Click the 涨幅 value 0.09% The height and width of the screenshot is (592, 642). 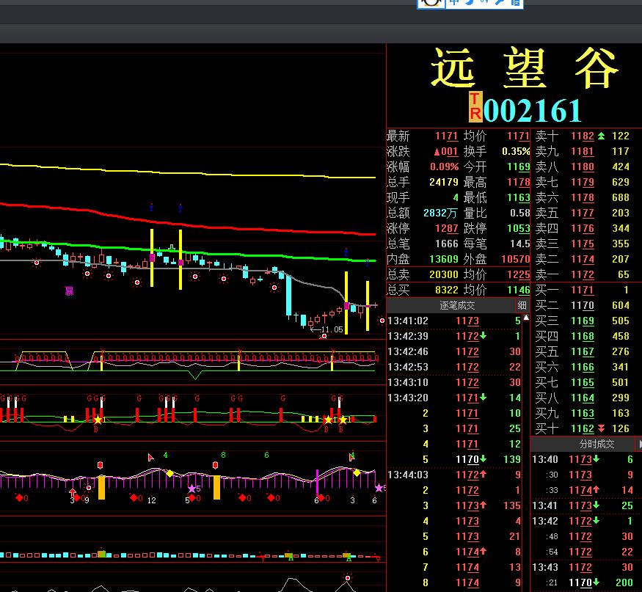pyautogui.click(x=444, y=167)
